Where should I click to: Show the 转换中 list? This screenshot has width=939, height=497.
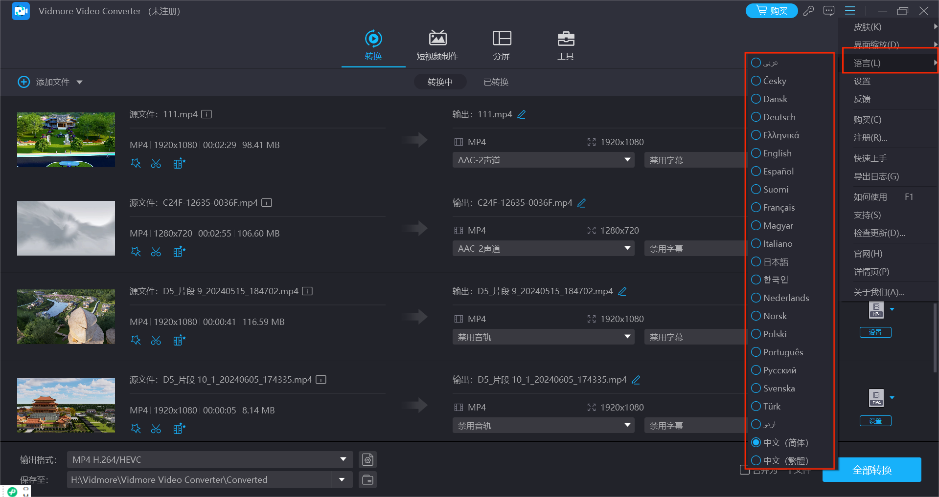[440, 82]
